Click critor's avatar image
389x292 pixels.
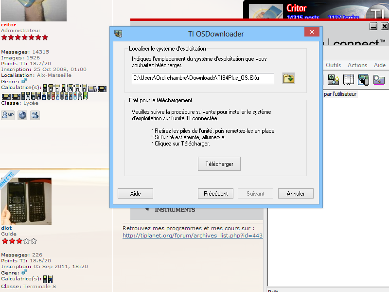(34, 10)
